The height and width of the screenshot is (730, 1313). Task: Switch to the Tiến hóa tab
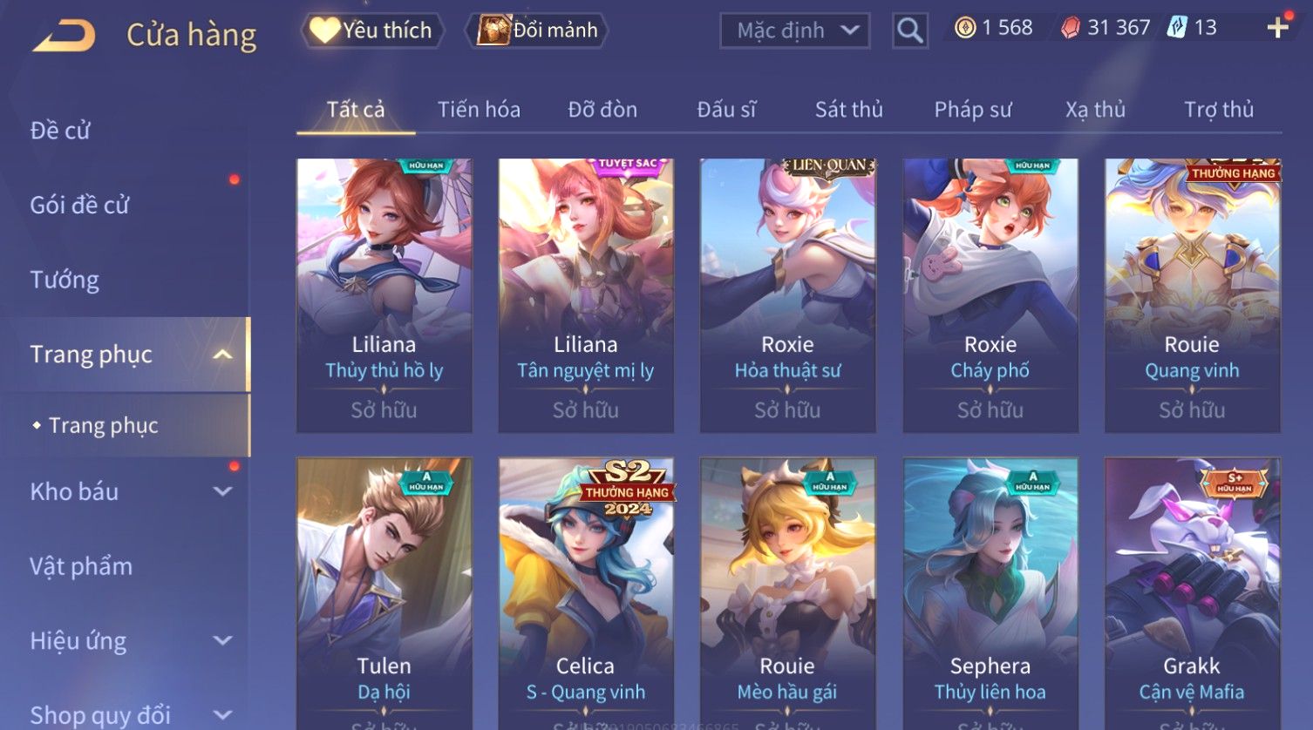(479, 110)
